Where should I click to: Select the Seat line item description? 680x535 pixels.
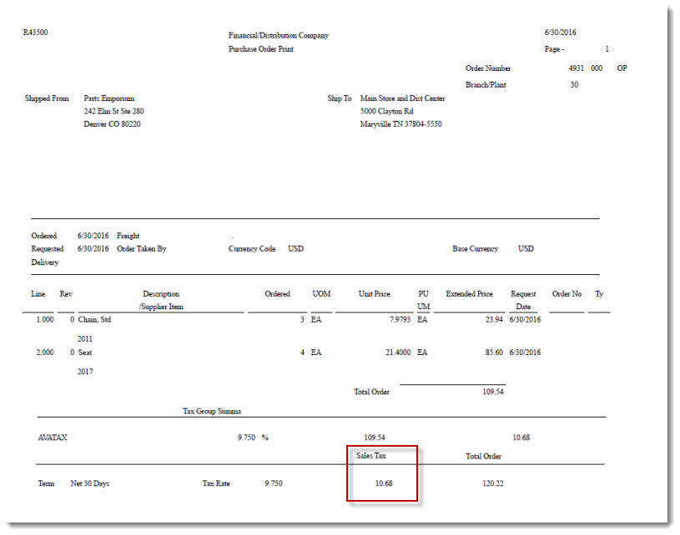coord(84,352)
